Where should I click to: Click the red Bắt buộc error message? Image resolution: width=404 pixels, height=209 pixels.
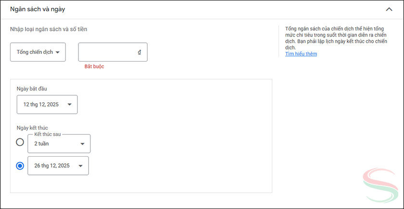pos(94,66)
